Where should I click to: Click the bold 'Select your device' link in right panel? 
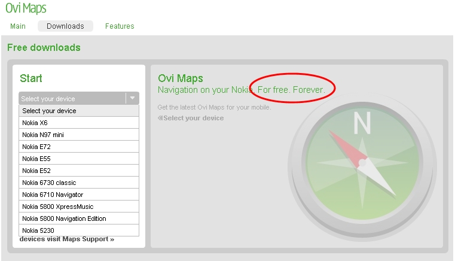[191, 118]
